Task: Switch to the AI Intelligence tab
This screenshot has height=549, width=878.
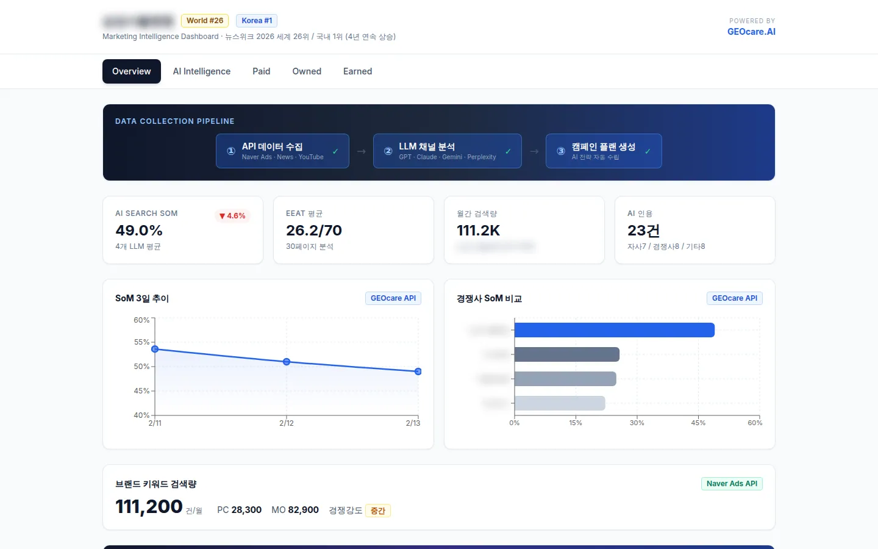Action: click(202, 71)
